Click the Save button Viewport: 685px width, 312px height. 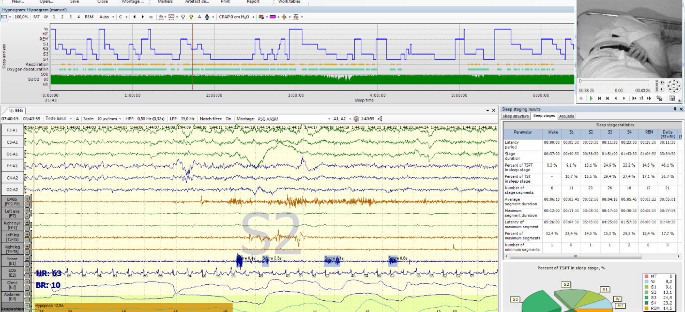point(74,1)
